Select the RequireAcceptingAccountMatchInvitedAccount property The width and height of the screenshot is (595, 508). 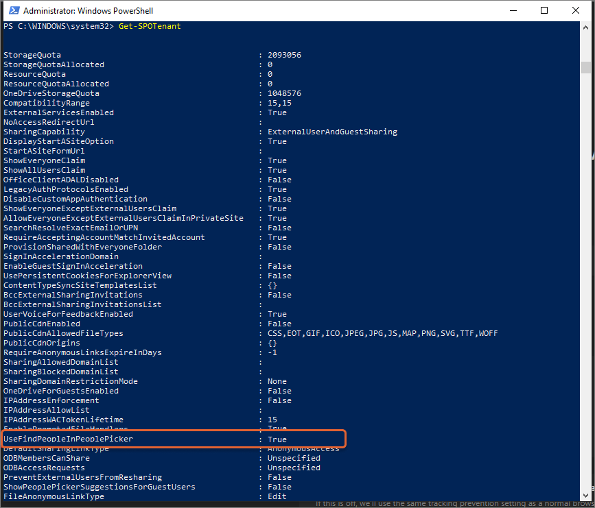[104, 237]
